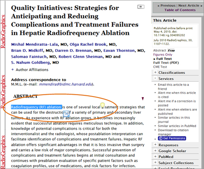Open the Full Text (PDF) link
204x169 pixels.
tap(166, 63)
